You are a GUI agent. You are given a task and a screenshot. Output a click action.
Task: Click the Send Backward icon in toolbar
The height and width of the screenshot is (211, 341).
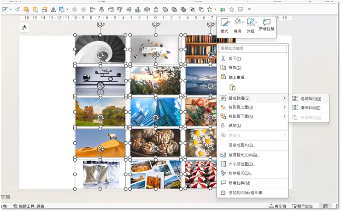35,9
